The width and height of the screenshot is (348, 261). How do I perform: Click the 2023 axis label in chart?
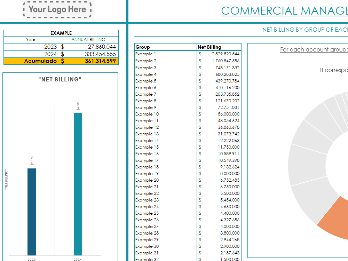tap(32, 260)
